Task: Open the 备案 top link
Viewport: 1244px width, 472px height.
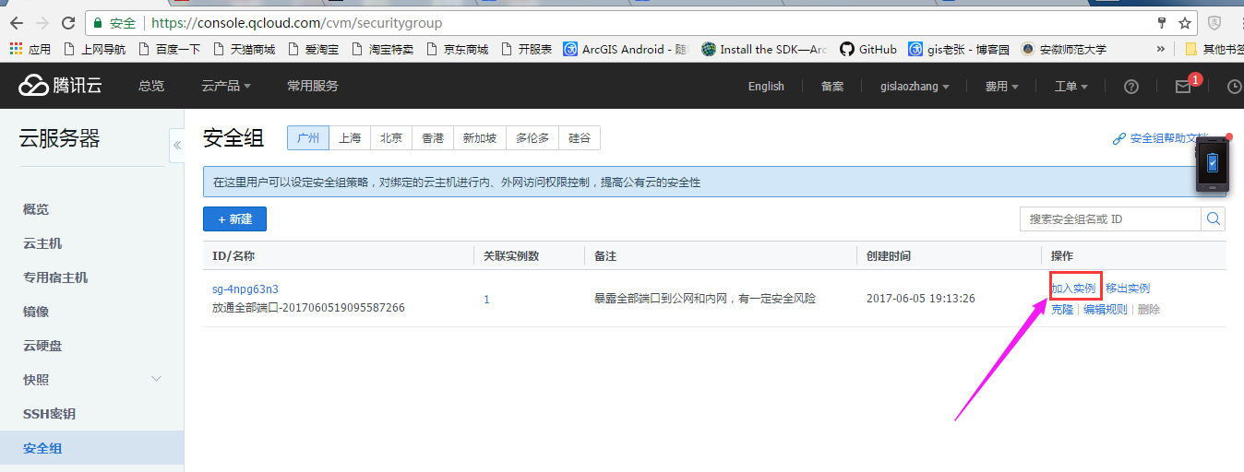Action: point(832,86)
